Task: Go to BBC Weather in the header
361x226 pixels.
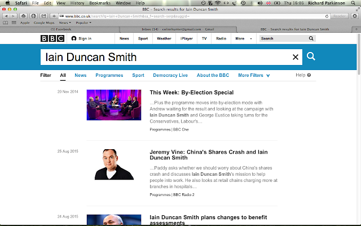Action: tap(164, 38)
